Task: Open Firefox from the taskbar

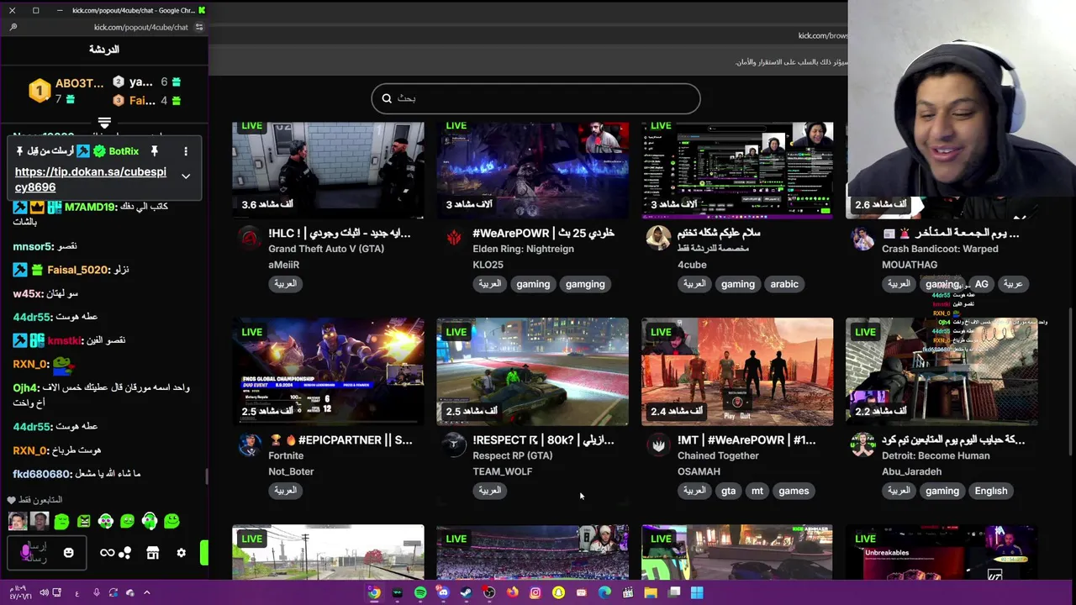Action: pos(512,592)
